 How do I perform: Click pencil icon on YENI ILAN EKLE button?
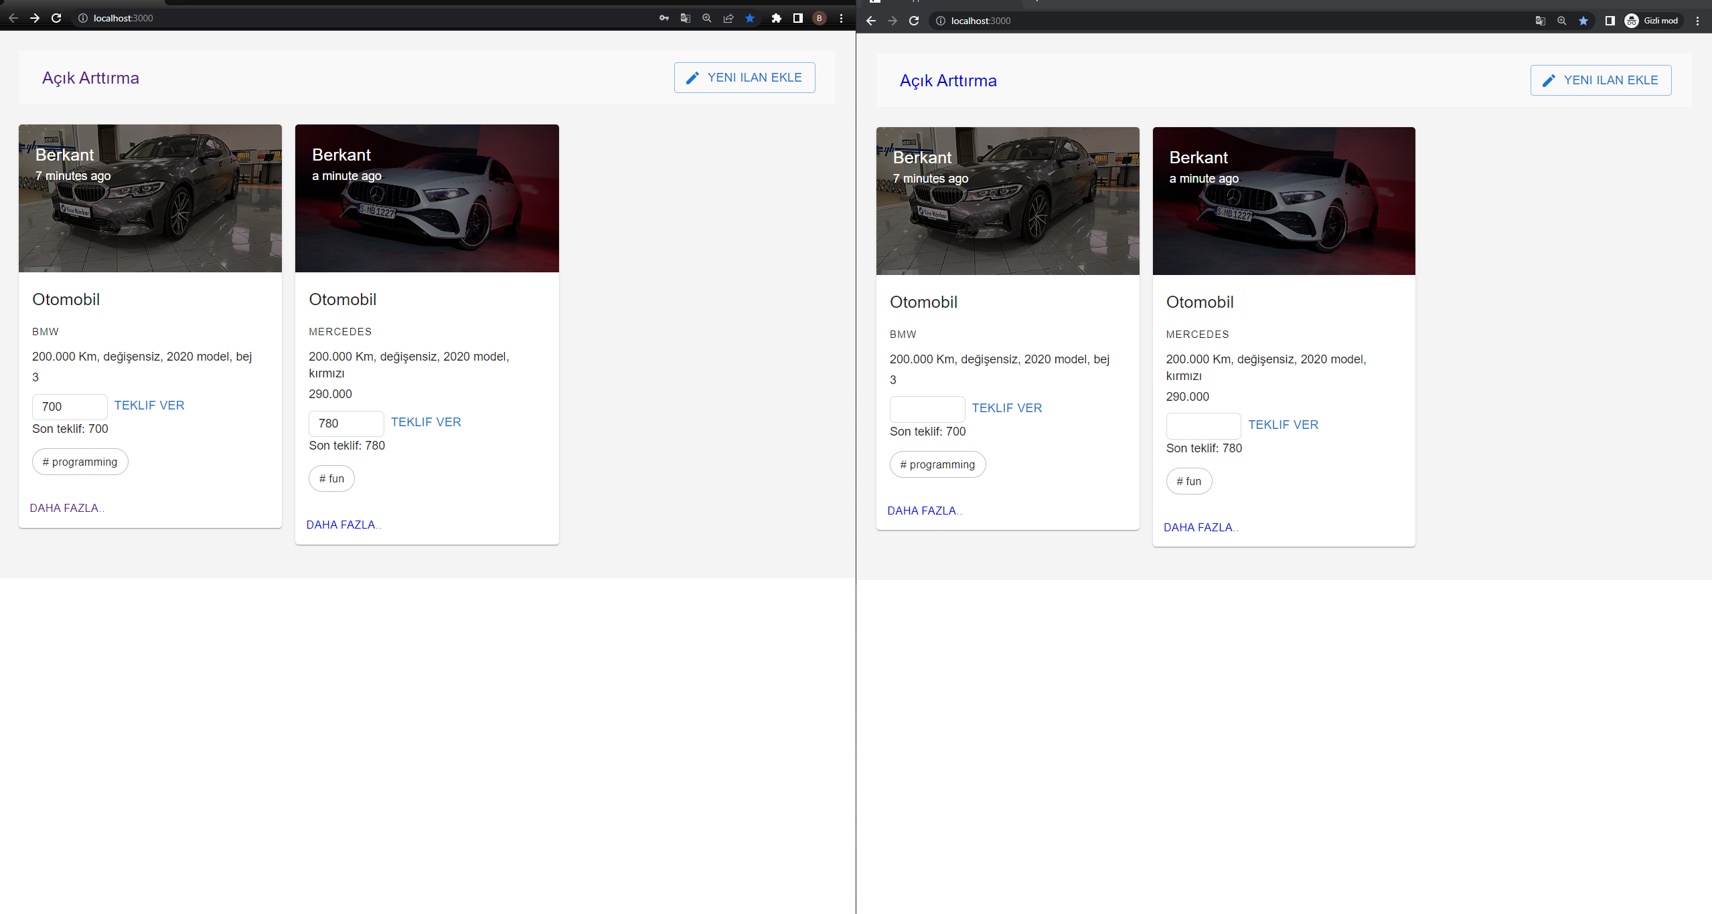coord(693,77)
